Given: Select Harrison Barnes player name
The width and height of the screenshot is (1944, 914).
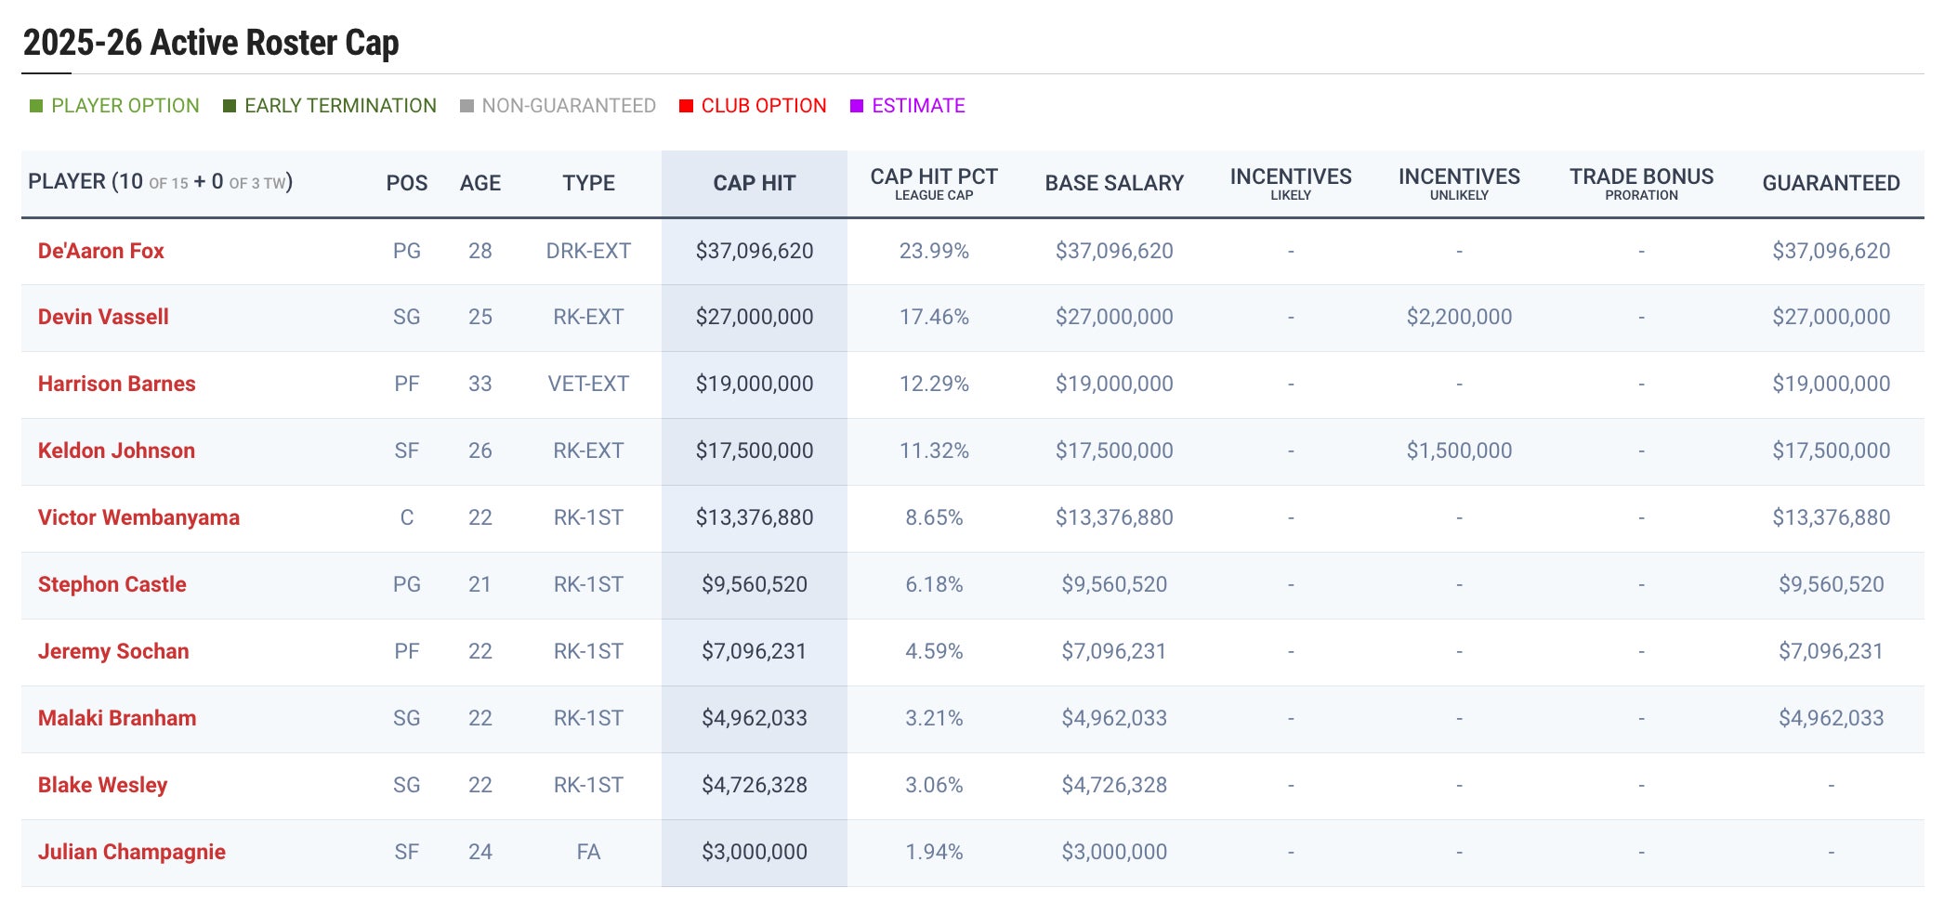Looking at the screenshot, I should coord(116,384).
